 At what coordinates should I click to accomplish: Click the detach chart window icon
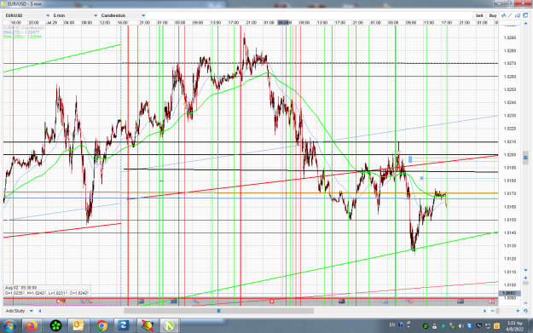[x=525, y=15]
